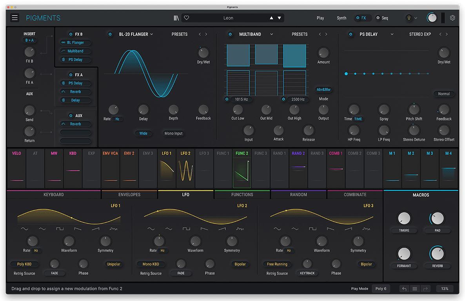Screen dimensions: 465x301
Task: Click the PS Delay TIME sync button
Action: (358, 119)
